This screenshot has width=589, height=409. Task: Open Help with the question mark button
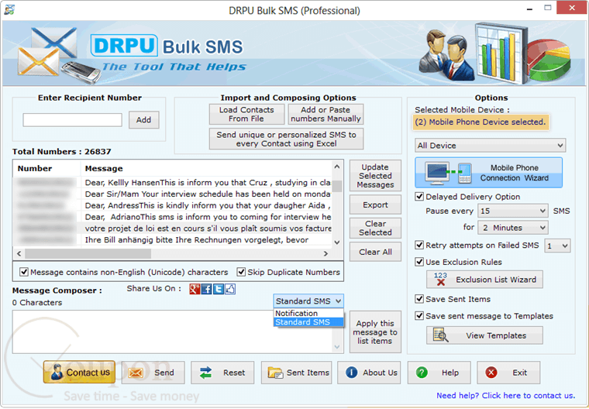[x=439, y=373]
